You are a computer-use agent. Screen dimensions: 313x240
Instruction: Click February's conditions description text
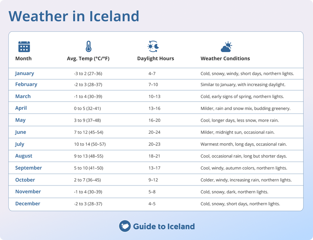[x=243, y=85]
